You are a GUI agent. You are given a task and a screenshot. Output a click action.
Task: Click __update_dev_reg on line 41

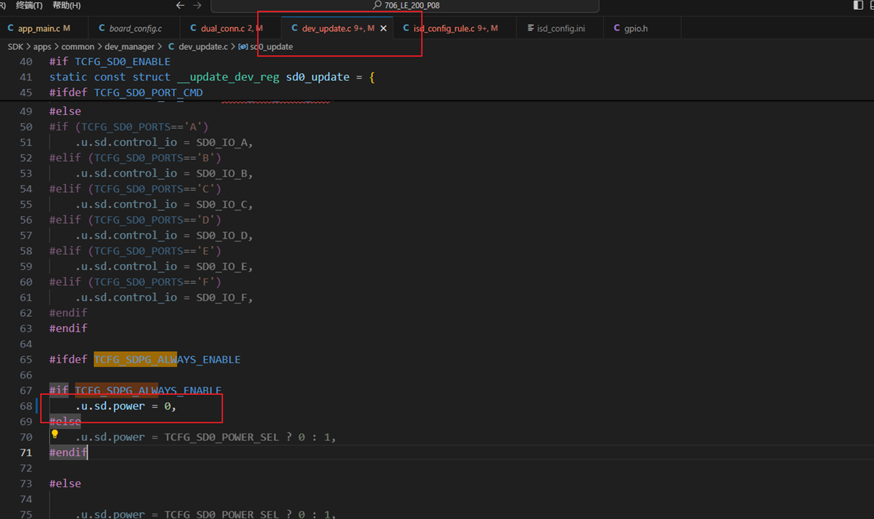[x=228, y=77]
